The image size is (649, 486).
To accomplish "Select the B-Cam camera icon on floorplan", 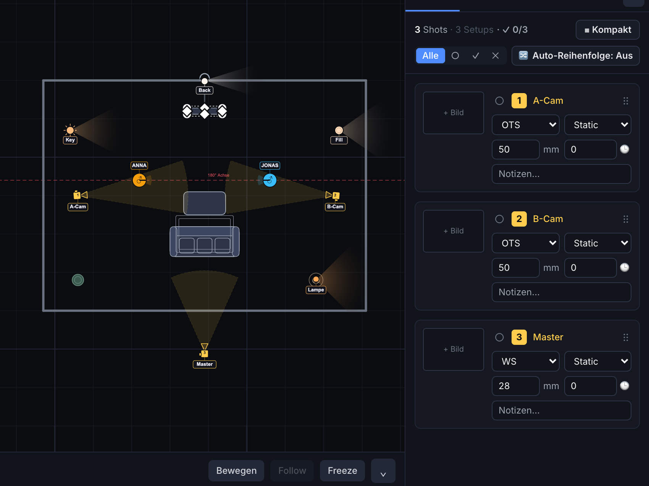I will [x=333, y=195].
